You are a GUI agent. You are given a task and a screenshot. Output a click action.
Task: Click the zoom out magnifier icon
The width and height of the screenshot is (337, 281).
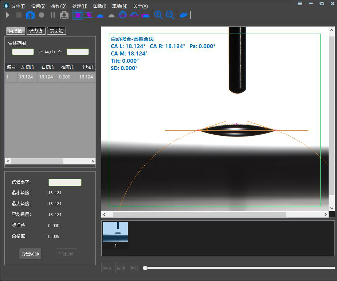click(x=170, y=15)
